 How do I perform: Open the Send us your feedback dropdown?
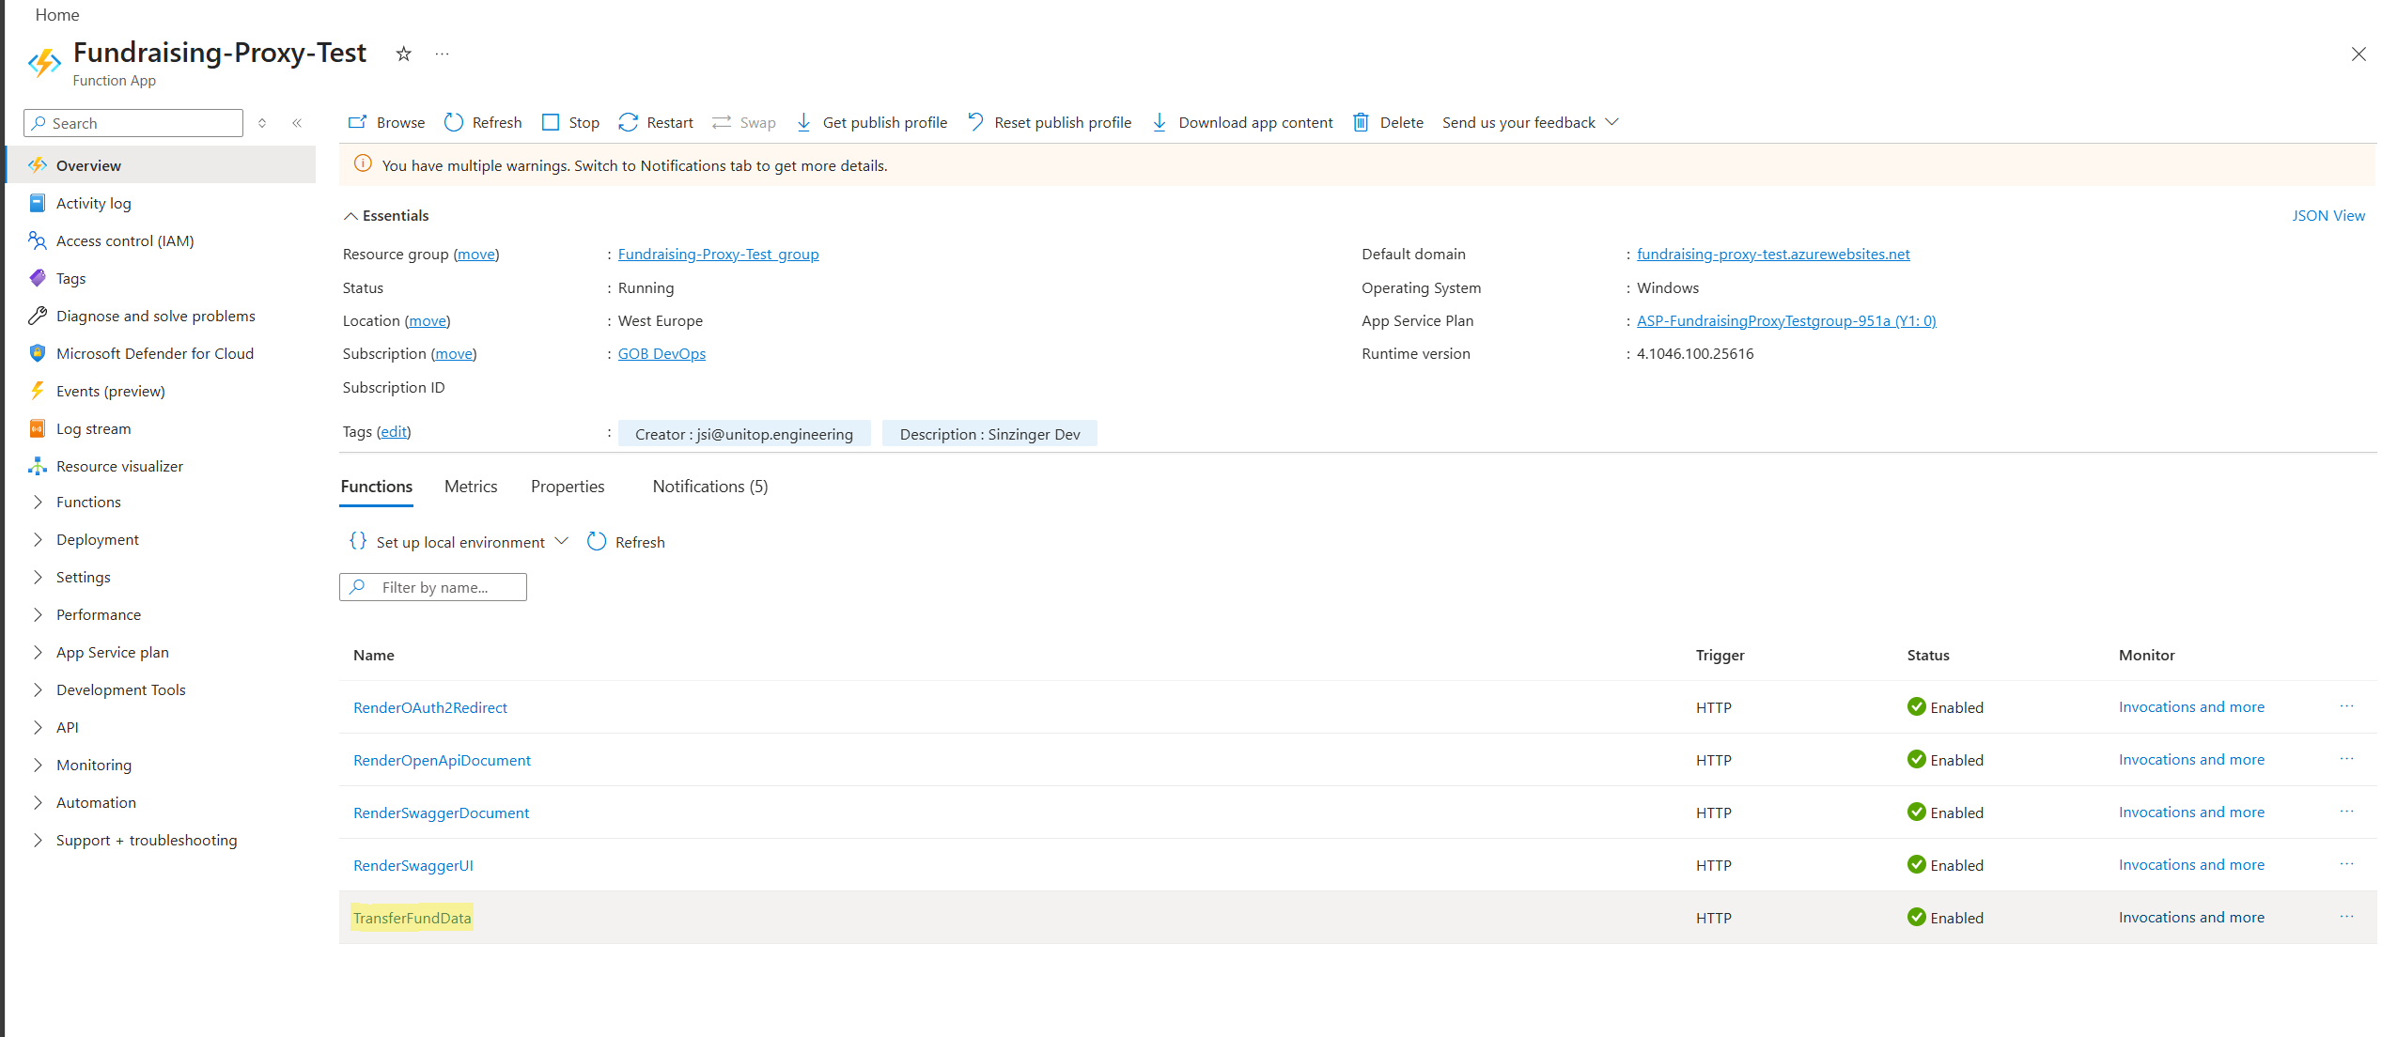(1611, 122)
